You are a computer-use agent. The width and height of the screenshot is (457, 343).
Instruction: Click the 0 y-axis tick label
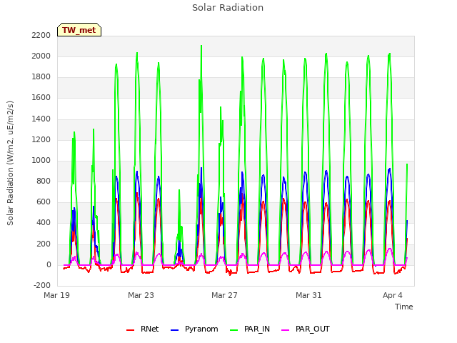pyautogui.click(x=49, y=265)
